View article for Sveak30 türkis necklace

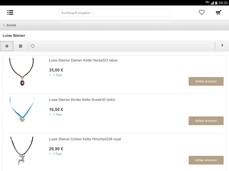pyautogui.click(x=206, y=121)
